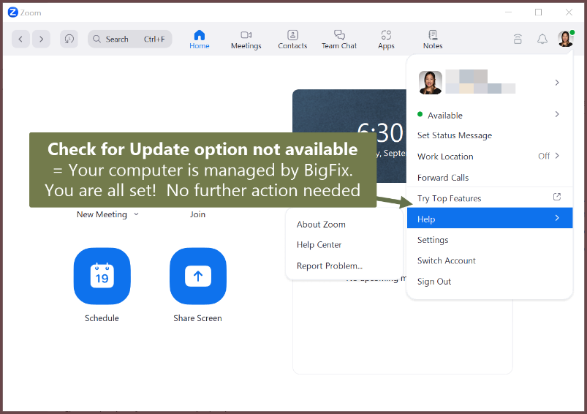Click Sign Out
Image resolution: width=587 pixels, height=414 pixels.
pyautogui.click(x=434, y=282)
